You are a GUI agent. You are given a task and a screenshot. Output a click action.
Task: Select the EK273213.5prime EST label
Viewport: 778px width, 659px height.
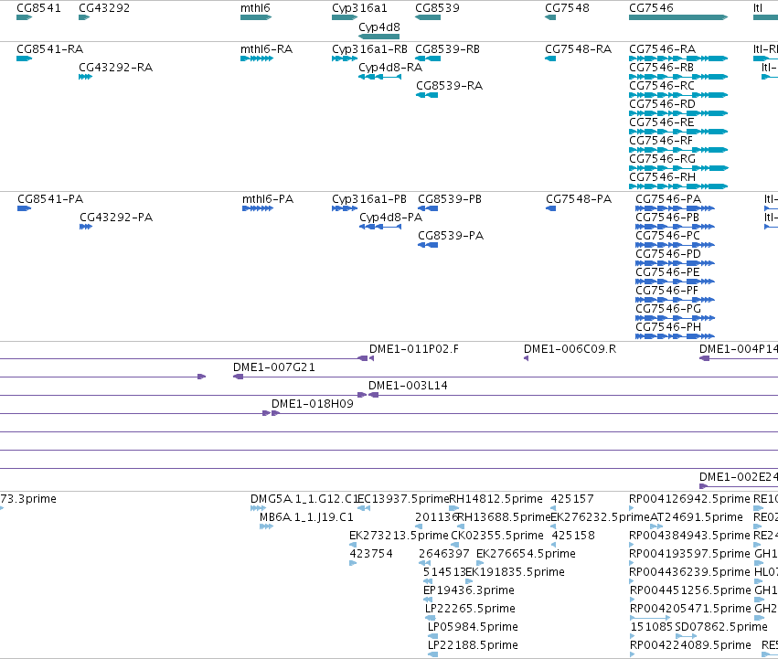click(x=399, y=536)
